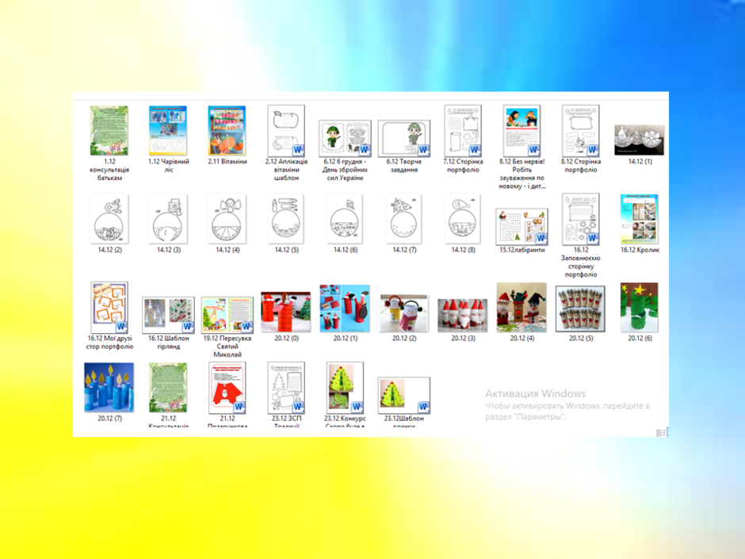
Task: Open the green paper trees photo '20.12 (6)'
Action: click(640, 307)
